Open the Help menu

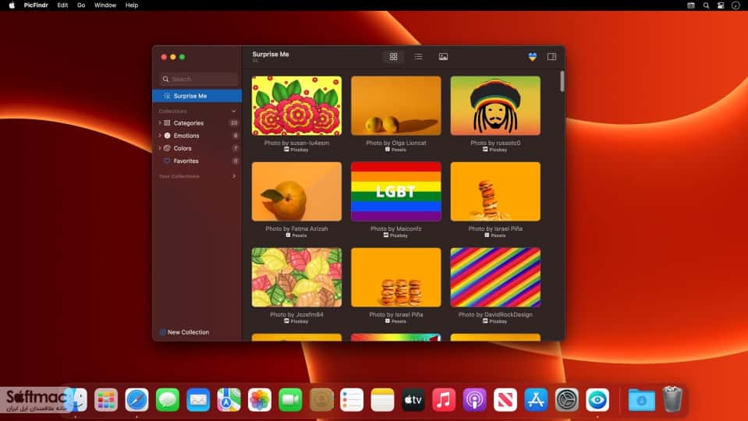[132, 5]
